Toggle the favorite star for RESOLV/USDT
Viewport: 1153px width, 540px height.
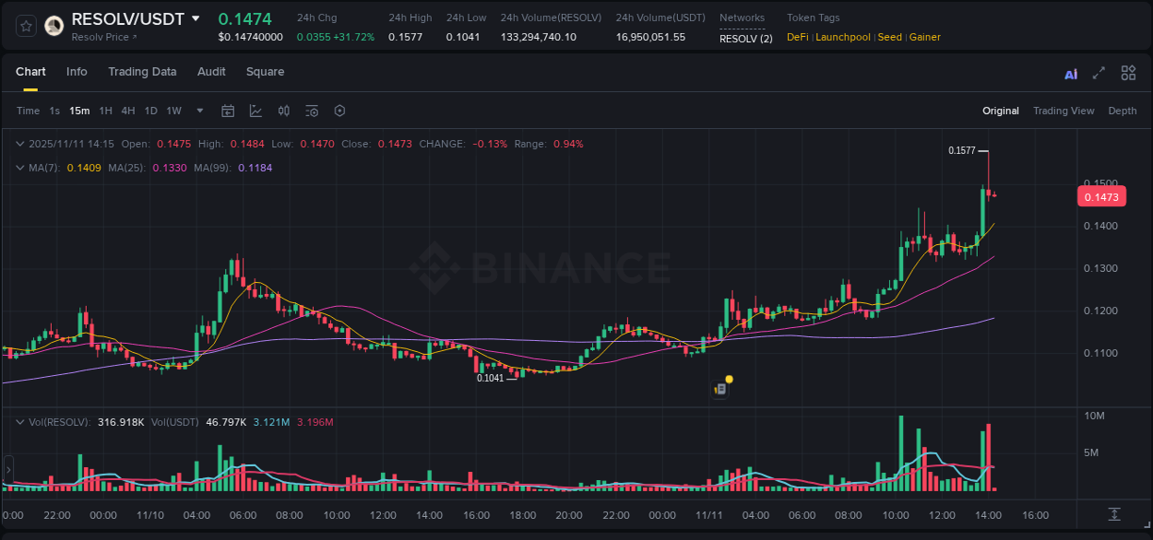click(x=25, y=25)
